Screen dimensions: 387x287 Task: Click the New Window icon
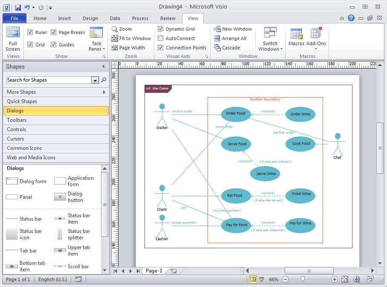tap(217, 29)
